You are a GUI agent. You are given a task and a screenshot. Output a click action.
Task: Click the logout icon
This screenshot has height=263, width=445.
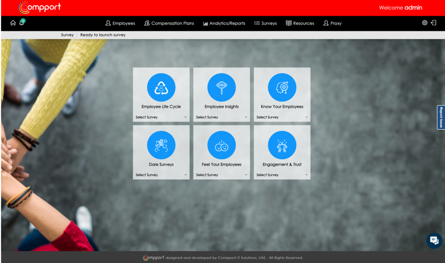pos(433,23)
